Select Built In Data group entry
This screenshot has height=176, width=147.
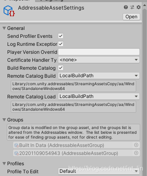[x=77, y=145]
